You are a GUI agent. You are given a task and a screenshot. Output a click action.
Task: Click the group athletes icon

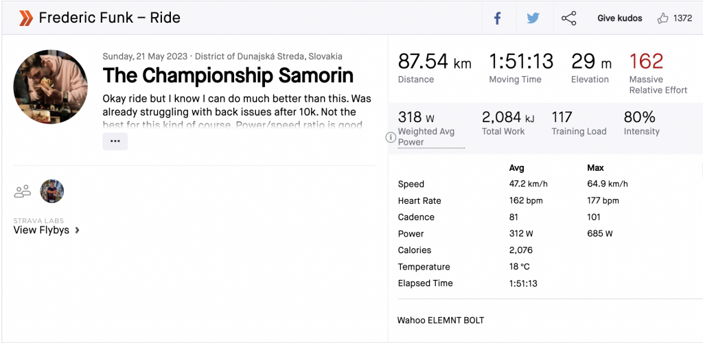click(x=23, y=191)
